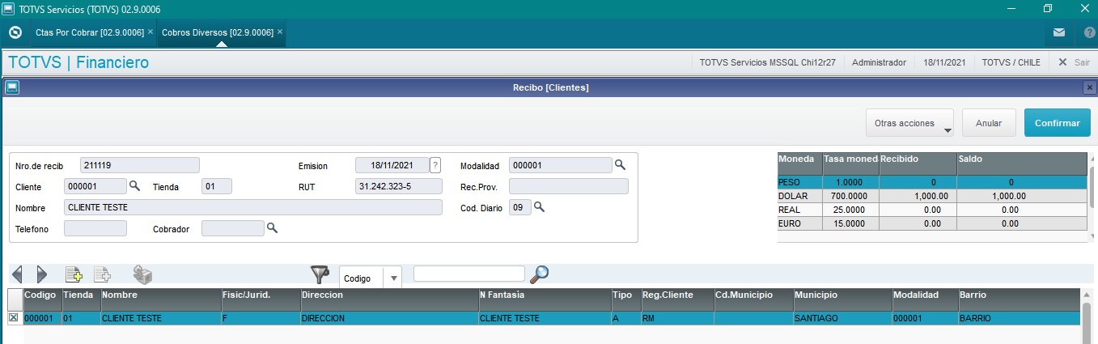
Task: Click the Modalidad field
Action: click(x=561, y=165)
